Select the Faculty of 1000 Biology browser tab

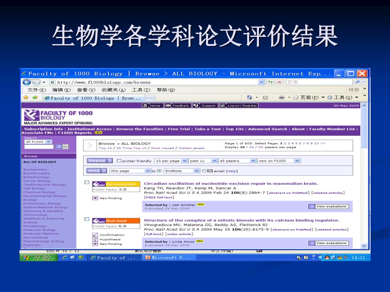(x=94, y=98)
